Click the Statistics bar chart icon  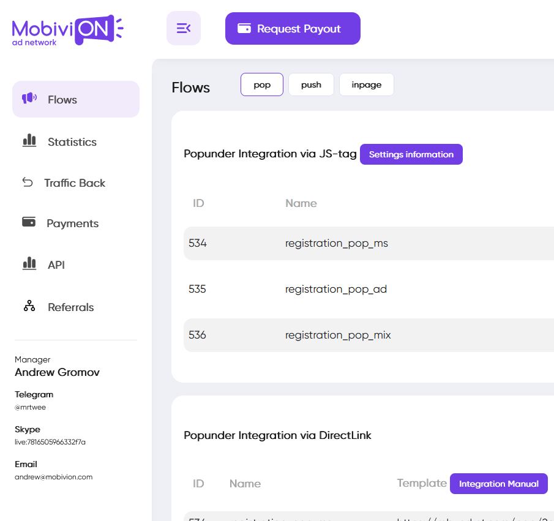click(x=29, y=141)
